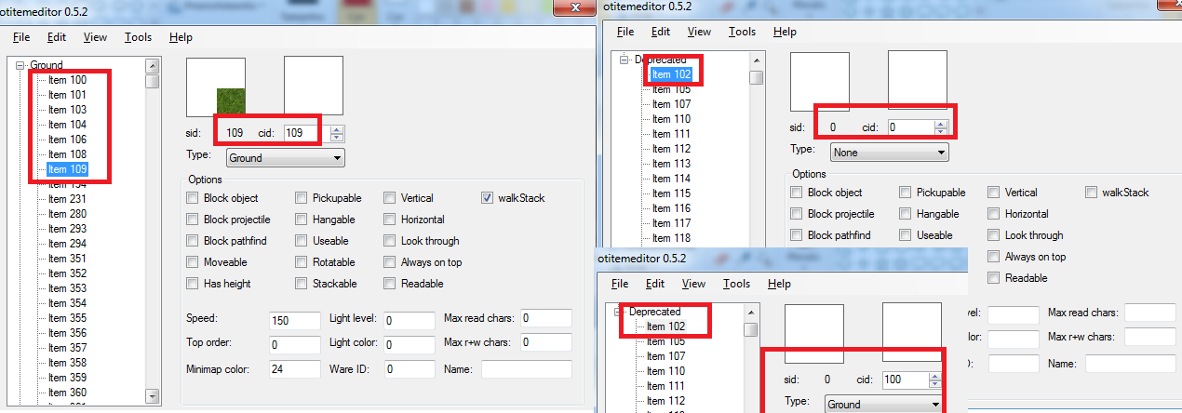Click the Name field in the left window
Screen dimensions: 1182x413
pos(526,369)
